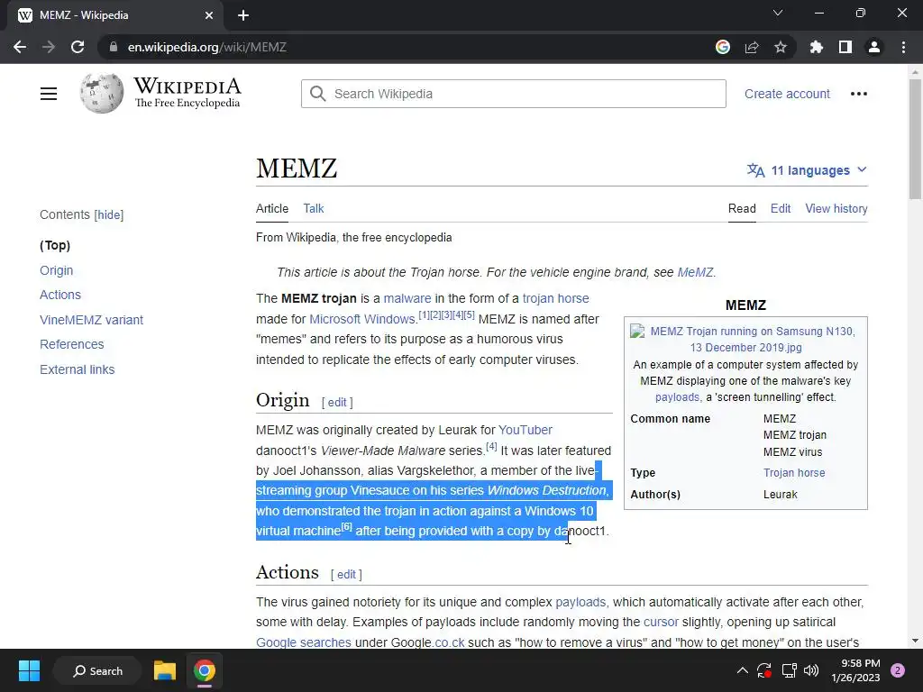The width and height of the screenshot is (923, 692).
Task: Open the View history tab
Action: tap(836, 208)
